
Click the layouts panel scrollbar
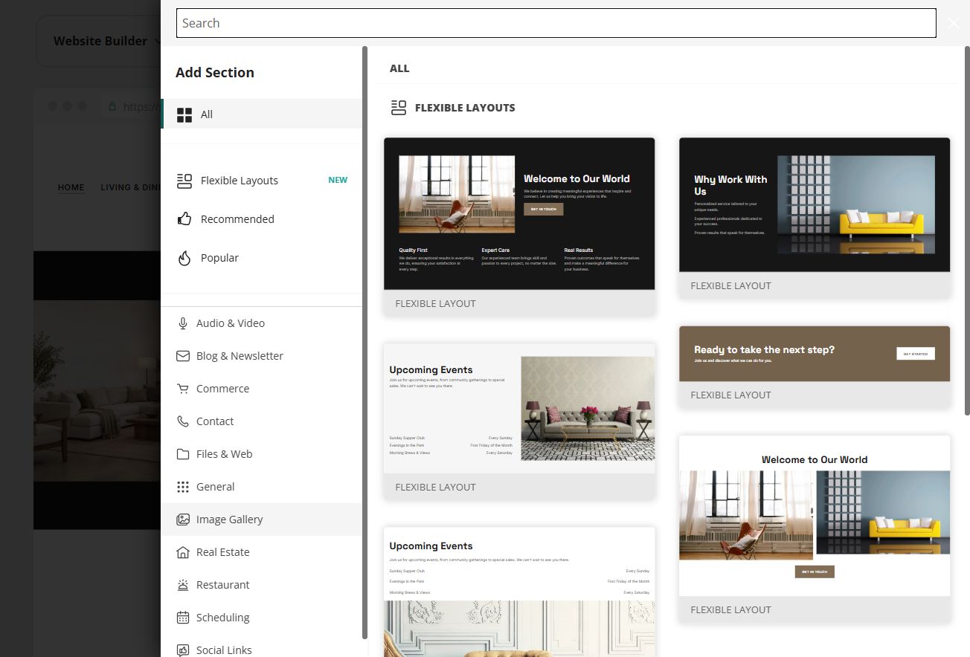[x=967, y=230]
